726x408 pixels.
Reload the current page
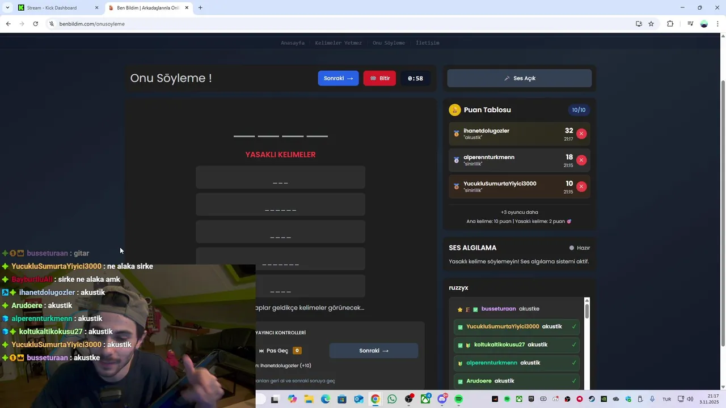36,24
